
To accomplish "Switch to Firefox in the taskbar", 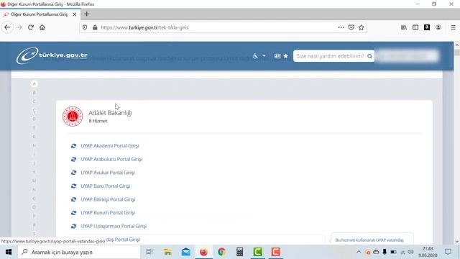I will [x=203, y=252].
